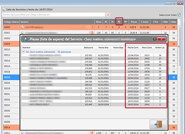This screenshot has height=134, width=185.
Task: Sort waiting list by Nombre column
Action: click(51, 48)
